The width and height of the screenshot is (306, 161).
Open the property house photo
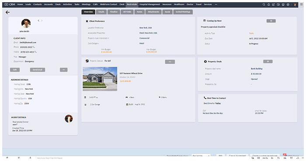click(100, 79)
